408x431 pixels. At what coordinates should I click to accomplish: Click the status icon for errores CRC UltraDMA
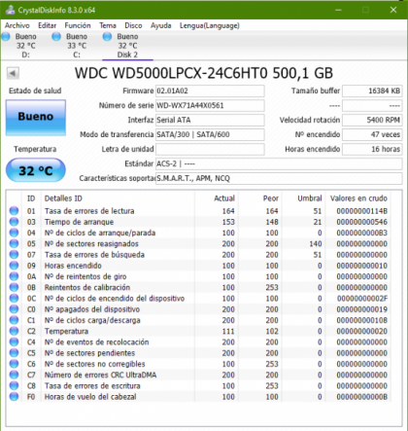pyautogui.click(x=14, y=375)
